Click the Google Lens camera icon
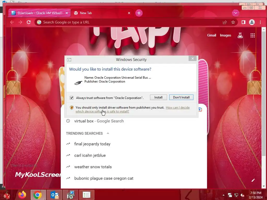Screen dimensions: 267x200 [200, 110]
